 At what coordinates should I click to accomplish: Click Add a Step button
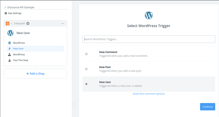click(x=36, y=73)
